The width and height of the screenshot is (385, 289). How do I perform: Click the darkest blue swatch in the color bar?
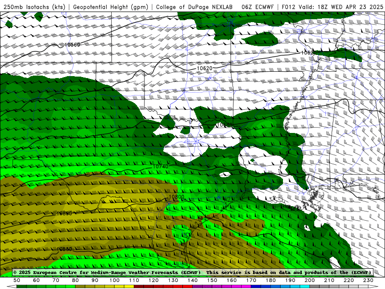pos(256,286)
